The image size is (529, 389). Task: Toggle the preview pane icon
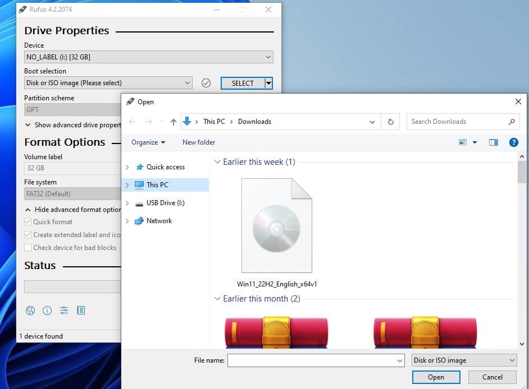tap(494, 142)
